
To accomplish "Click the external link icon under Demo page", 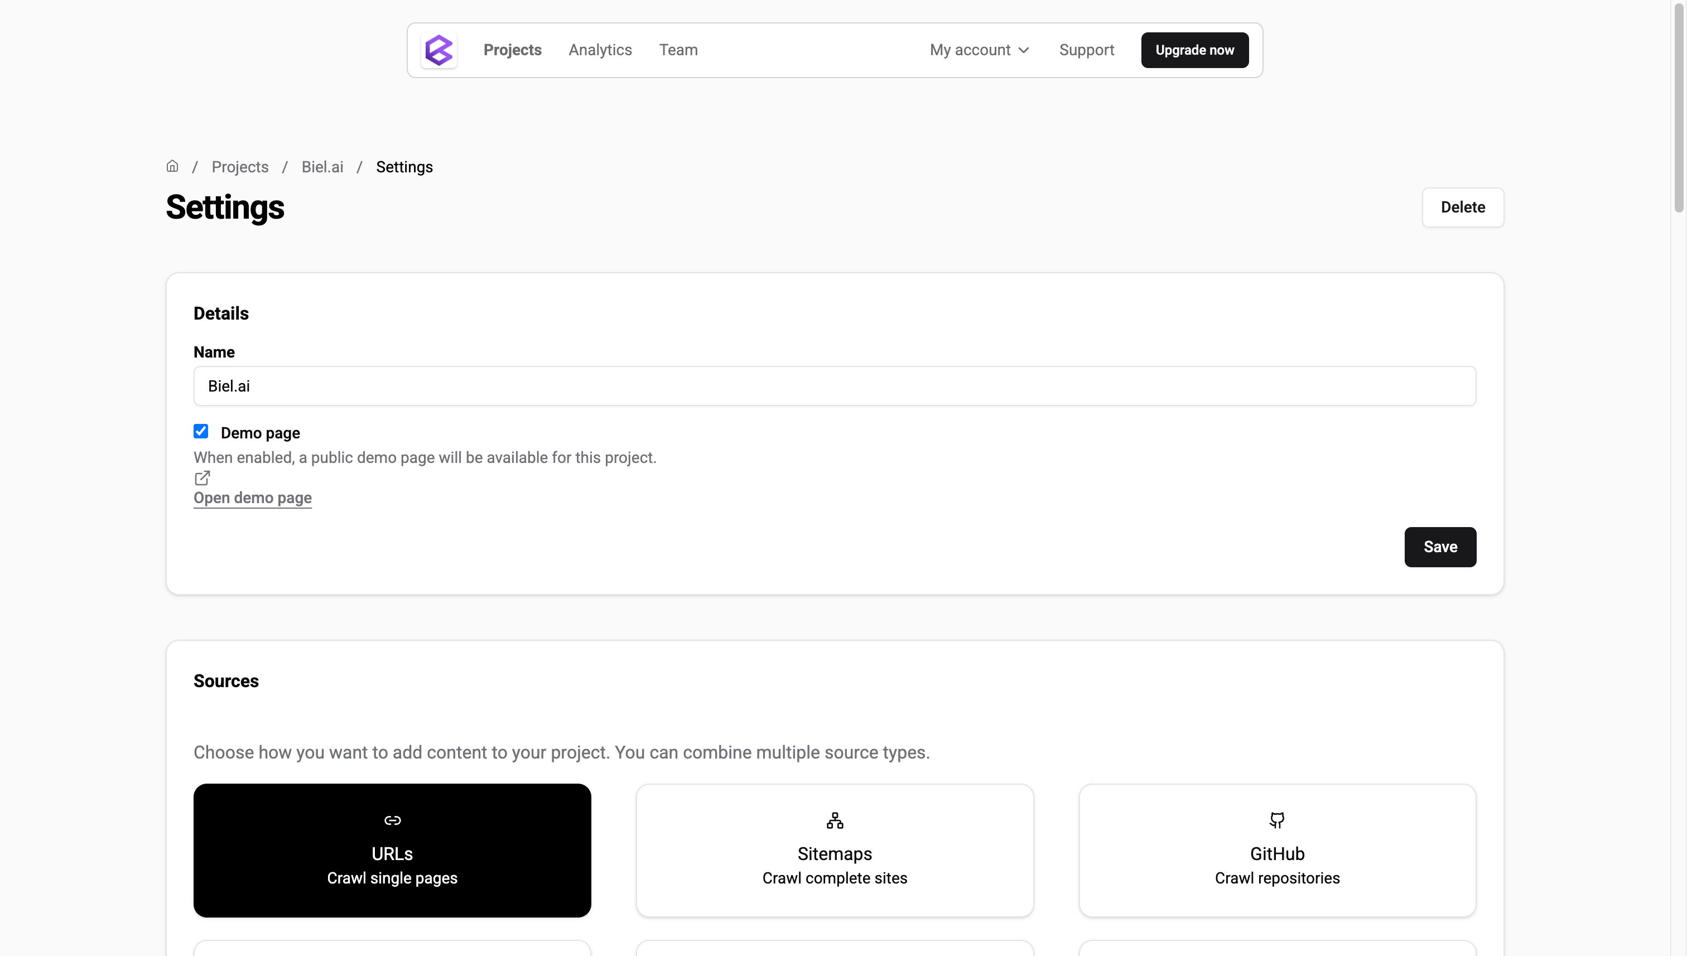I will pos(201,477).
